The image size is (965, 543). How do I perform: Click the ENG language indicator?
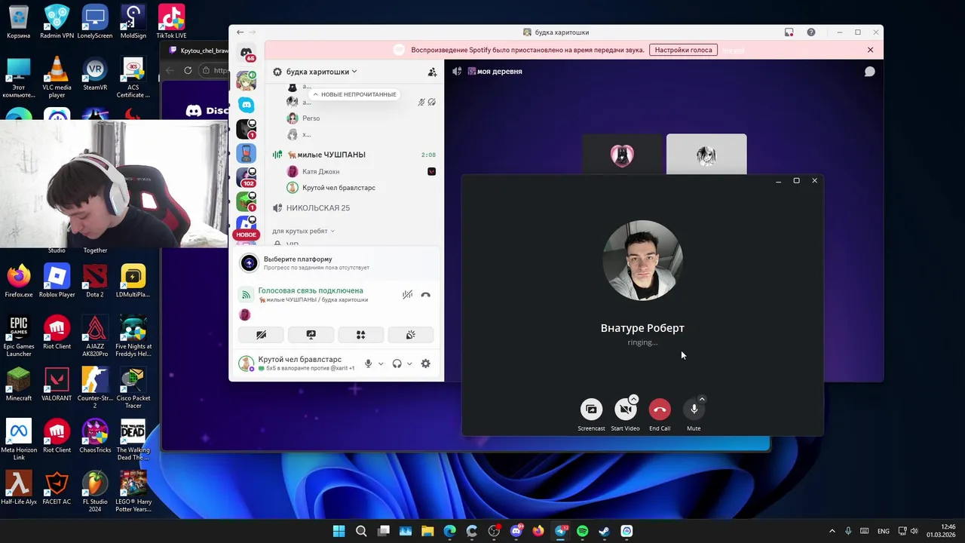pyautogui.click(x=883, y=531)
